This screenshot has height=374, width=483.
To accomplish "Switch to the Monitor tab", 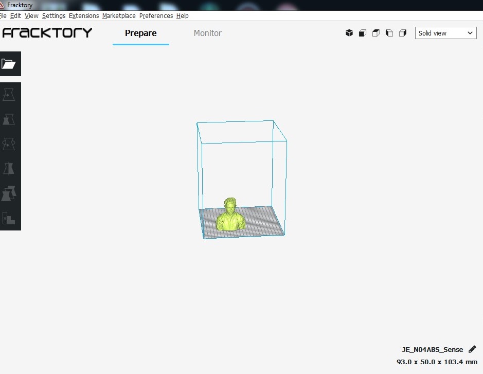I will click(208, 33).
